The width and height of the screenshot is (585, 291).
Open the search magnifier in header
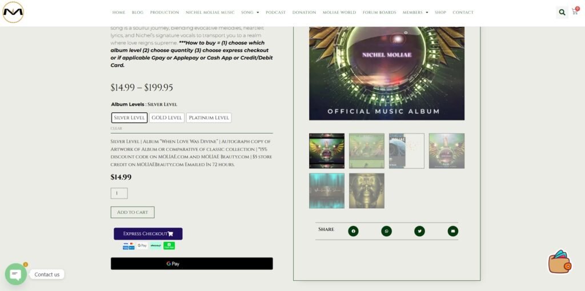pyautogui.click(x=562, y=12)
